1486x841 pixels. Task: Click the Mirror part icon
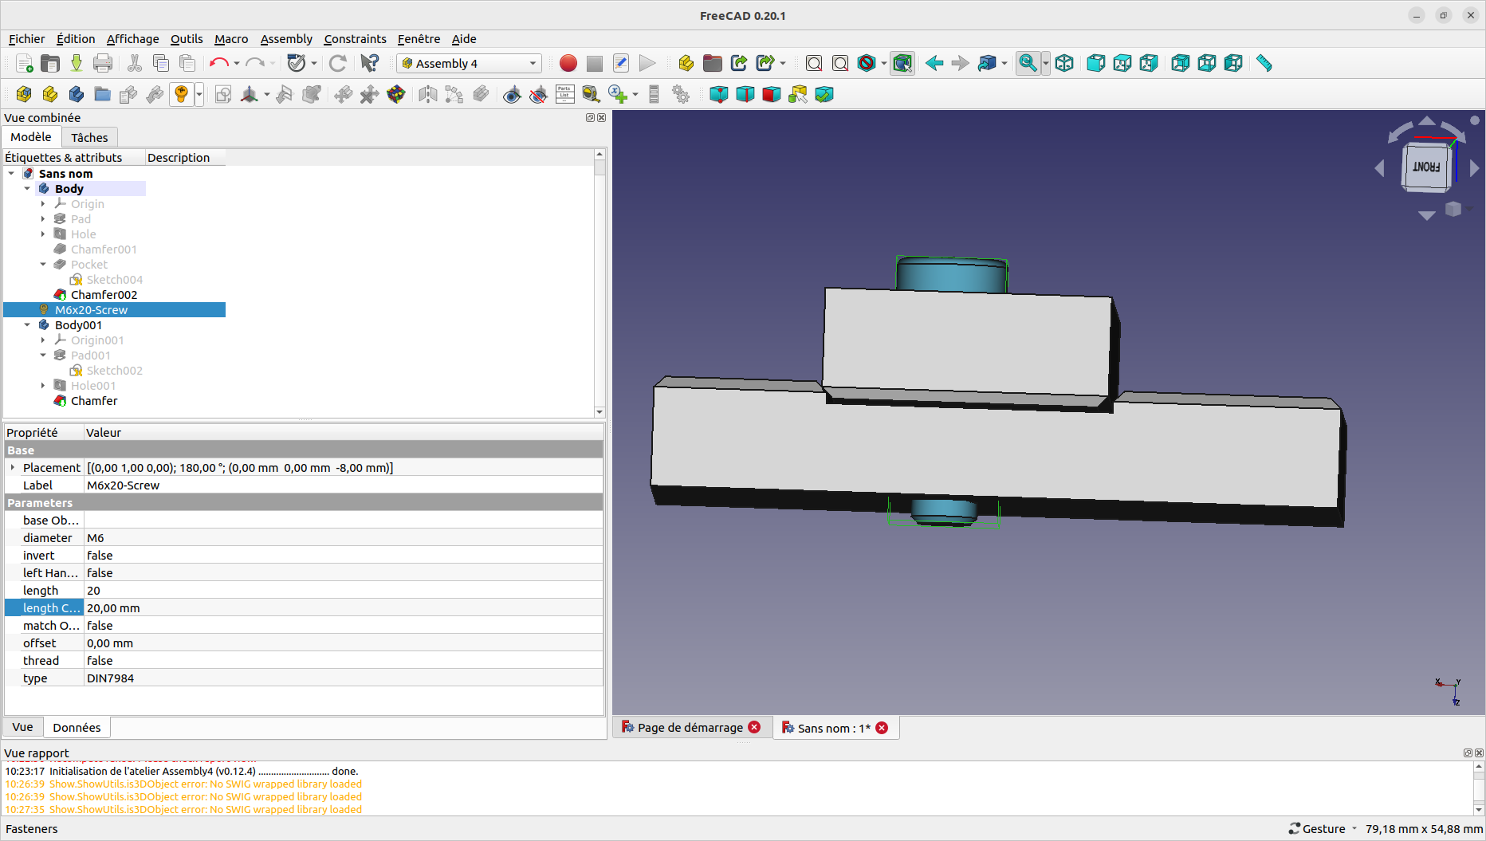point(428,94)
